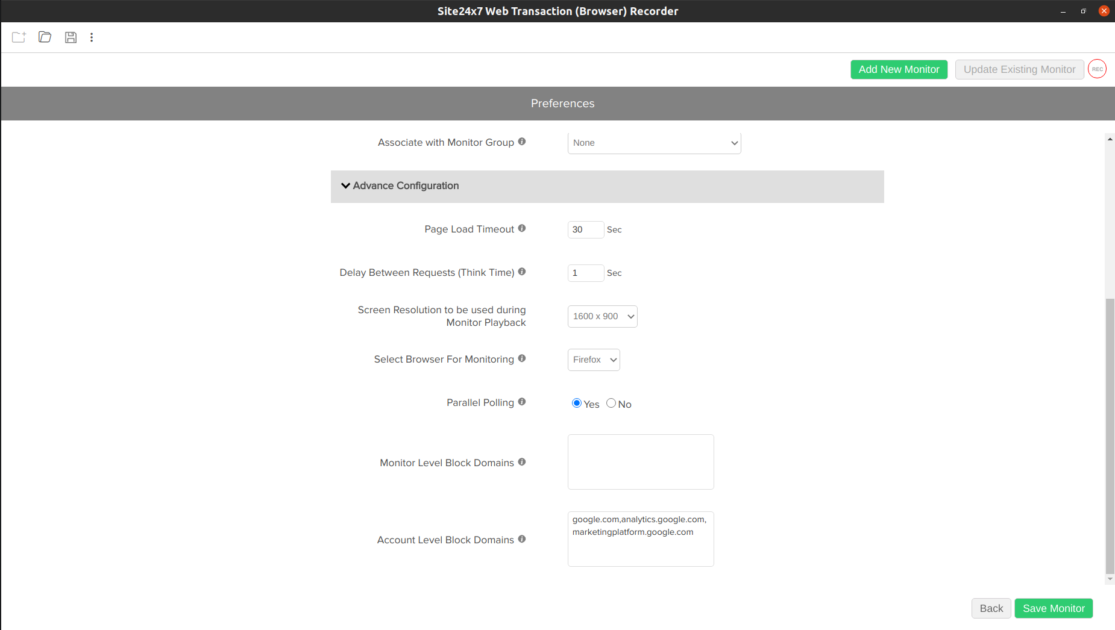
Task: Click the Save Monitor button
Action: click(1053, 608)
